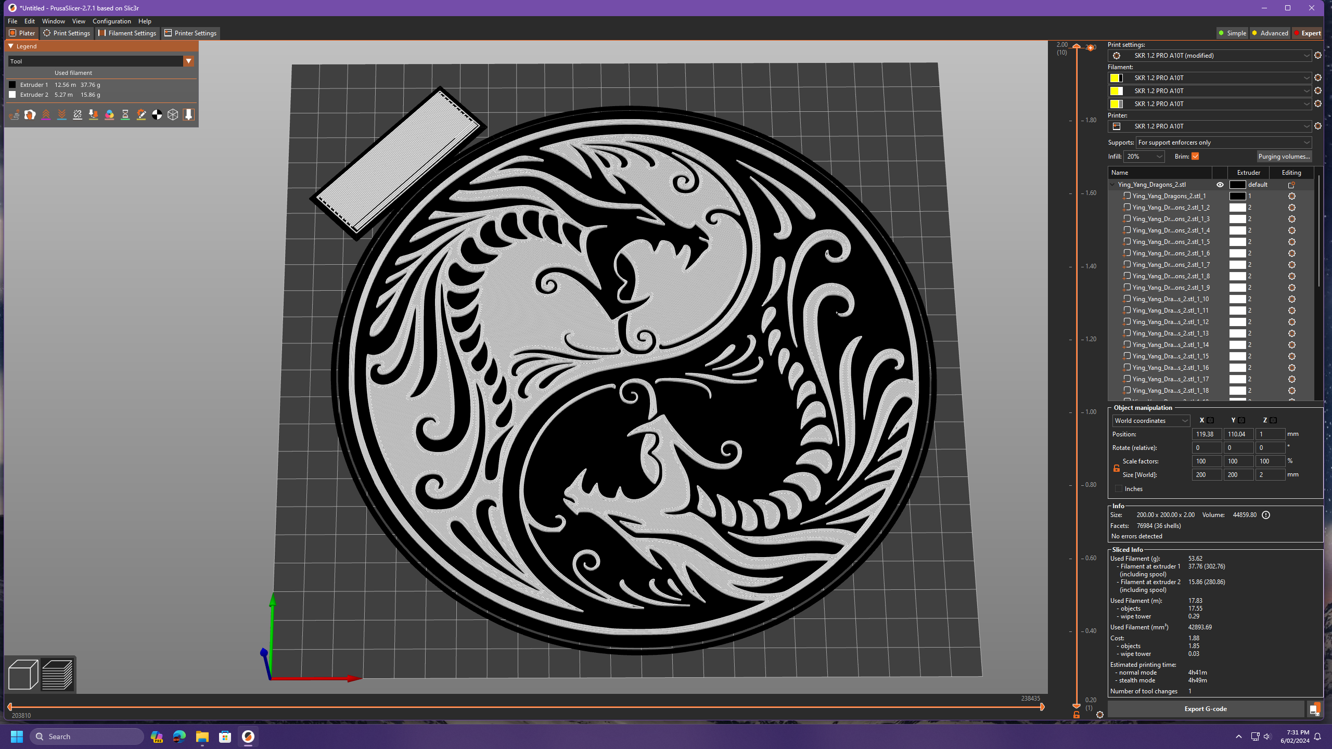The width and height of the screenshot is (1332, 749).
Task: Switch to the Filament Settings tab
Action: pyautogui.click(x=127, y=33)
